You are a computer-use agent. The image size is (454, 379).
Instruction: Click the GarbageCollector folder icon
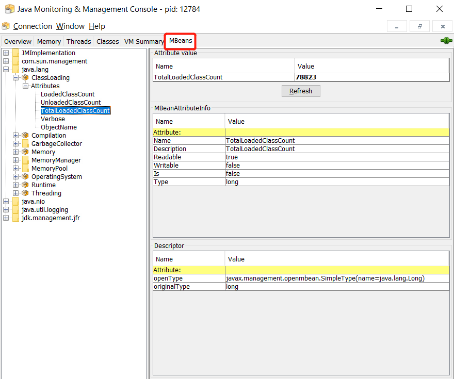(25, 143)
